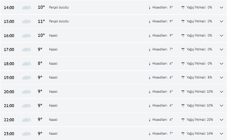Click 'Yağış İhtimali: 20%' text
The image size is (227, 140).
(x=200, y=119)
